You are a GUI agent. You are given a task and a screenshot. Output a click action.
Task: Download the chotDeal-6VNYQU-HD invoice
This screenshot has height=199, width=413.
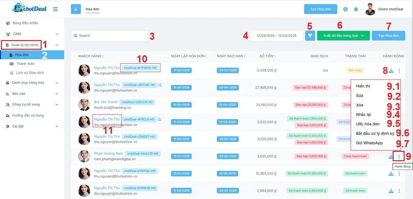(391, 174)
